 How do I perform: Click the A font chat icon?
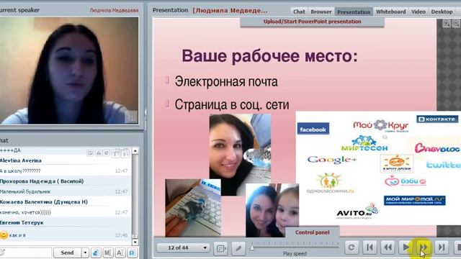(120, 253)
